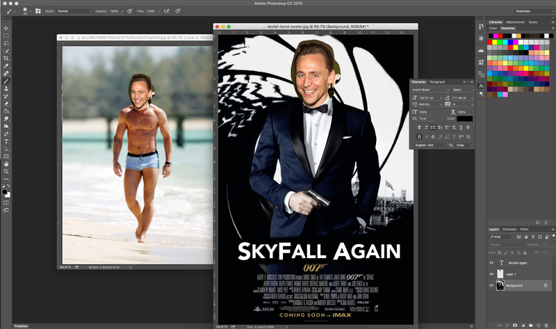Viewport: 556px width, 329px height.
Task: Open the font size 182.01 pt dropdown
Action: (x=441, y=98)
